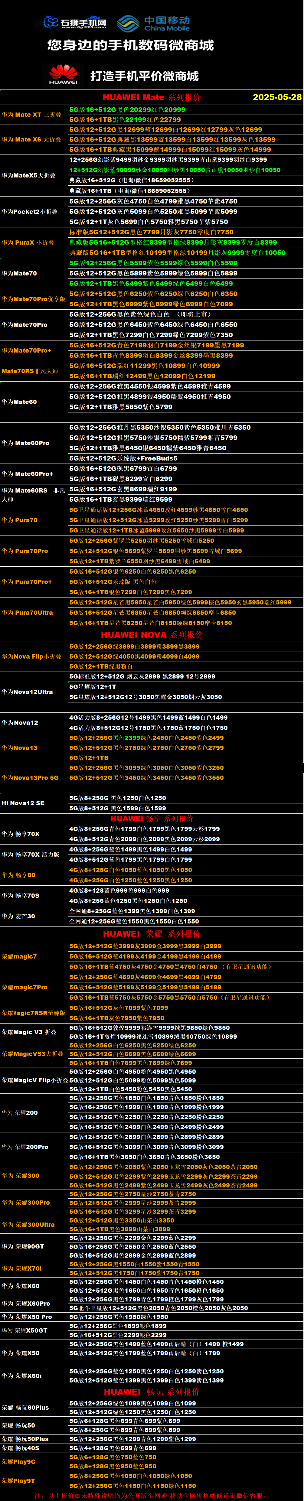Click the row 5G版12+512G乐臻版+FreeBuds5
Image resolution: width=304 pixels, height=1501 pixels.
(x=123, y=458)
